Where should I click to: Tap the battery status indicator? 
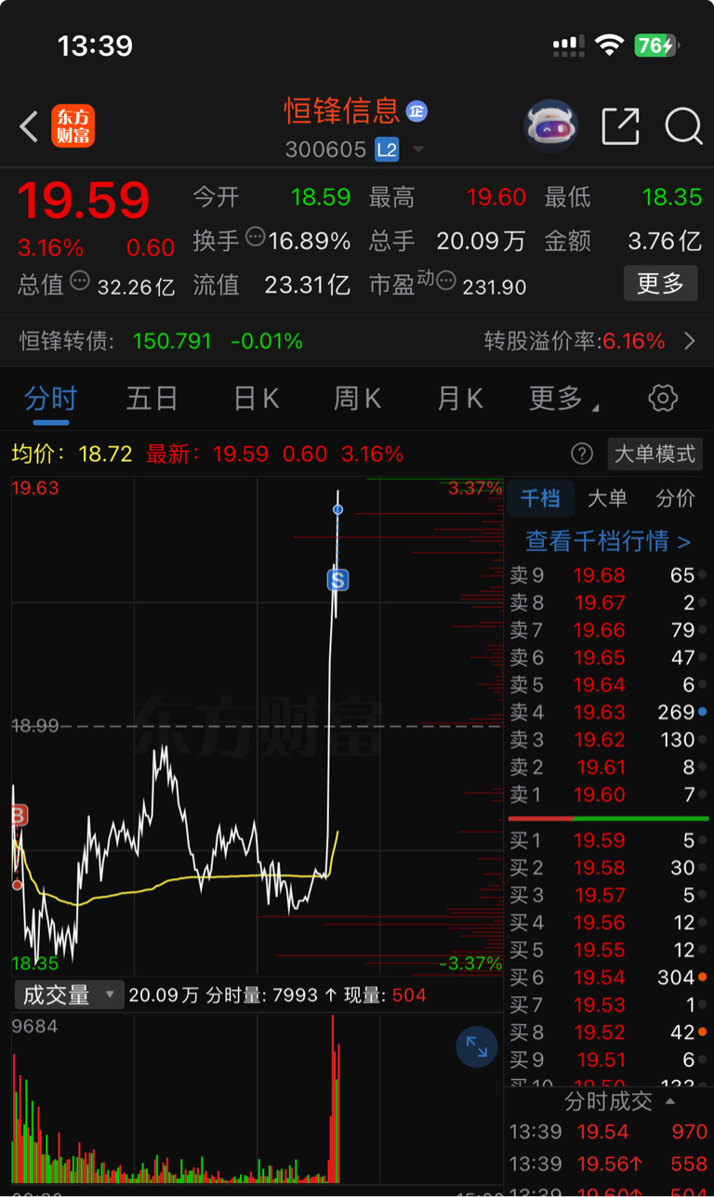click(x=657, y=45)
